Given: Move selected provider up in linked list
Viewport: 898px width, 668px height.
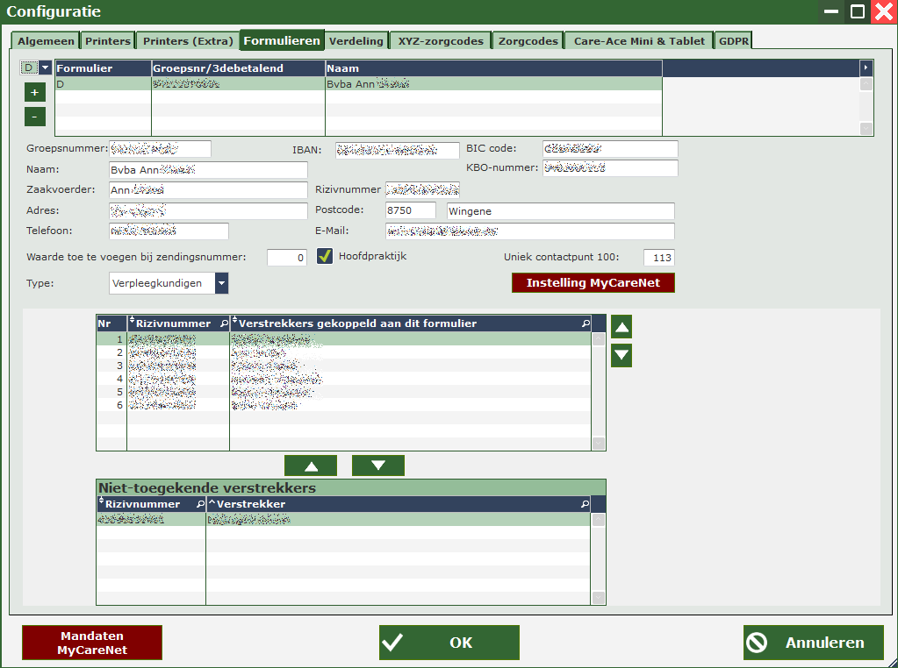Looking at the screenshot, I should pyautogui.click(x=621, y=328).
